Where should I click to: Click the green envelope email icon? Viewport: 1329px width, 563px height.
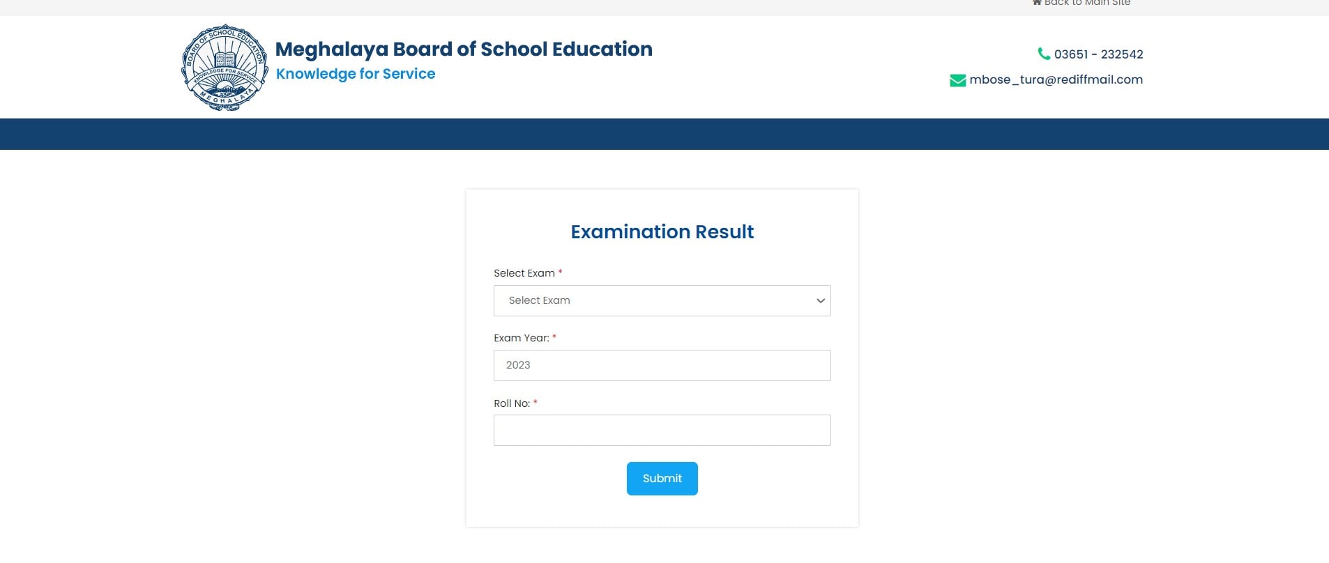(957, 80)
